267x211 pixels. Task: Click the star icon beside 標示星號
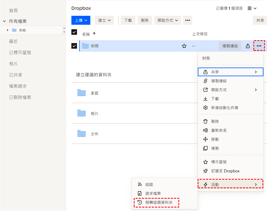click(206, 162)
